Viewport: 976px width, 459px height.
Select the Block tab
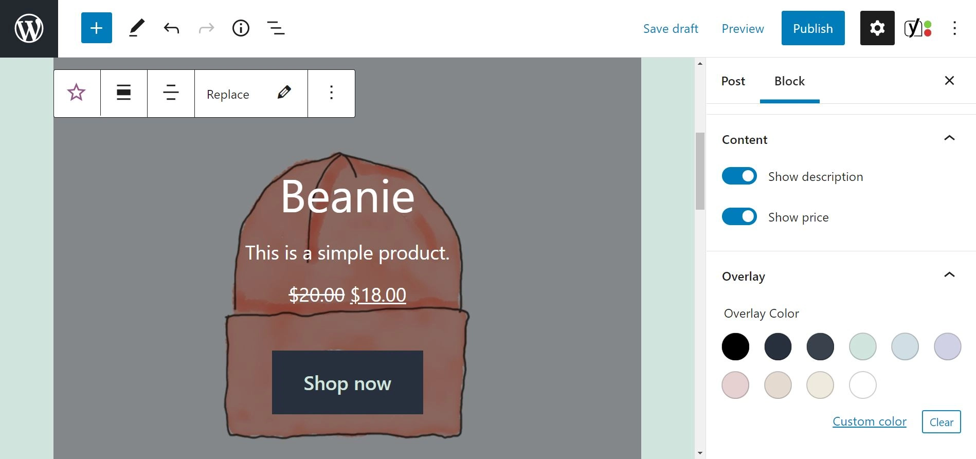(x=789, y=81)
